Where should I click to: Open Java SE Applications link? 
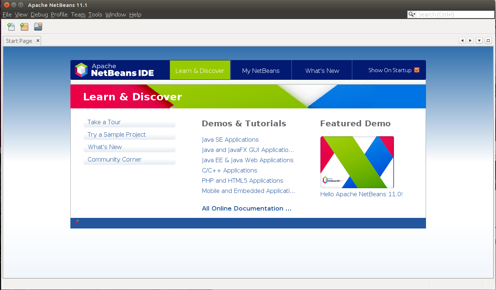(x=230, y=140)
